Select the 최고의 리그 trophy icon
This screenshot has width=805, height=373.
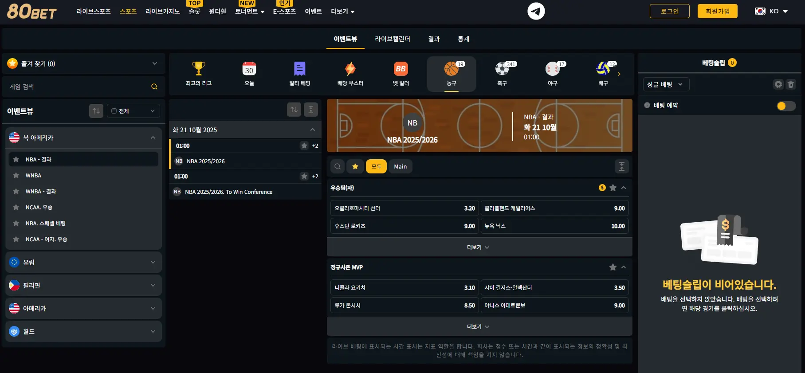coord(199,69)
